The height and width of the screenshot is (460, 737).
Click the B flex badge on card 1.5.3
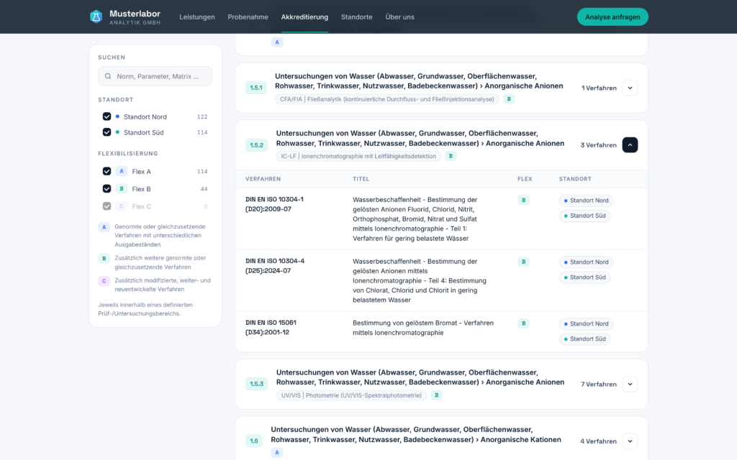click(436, 395)
